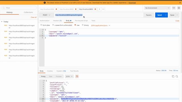Open the Send options dropdown arrow
Image resolution: width=182 pixels, height=102 pixels.
coord(166,15)
